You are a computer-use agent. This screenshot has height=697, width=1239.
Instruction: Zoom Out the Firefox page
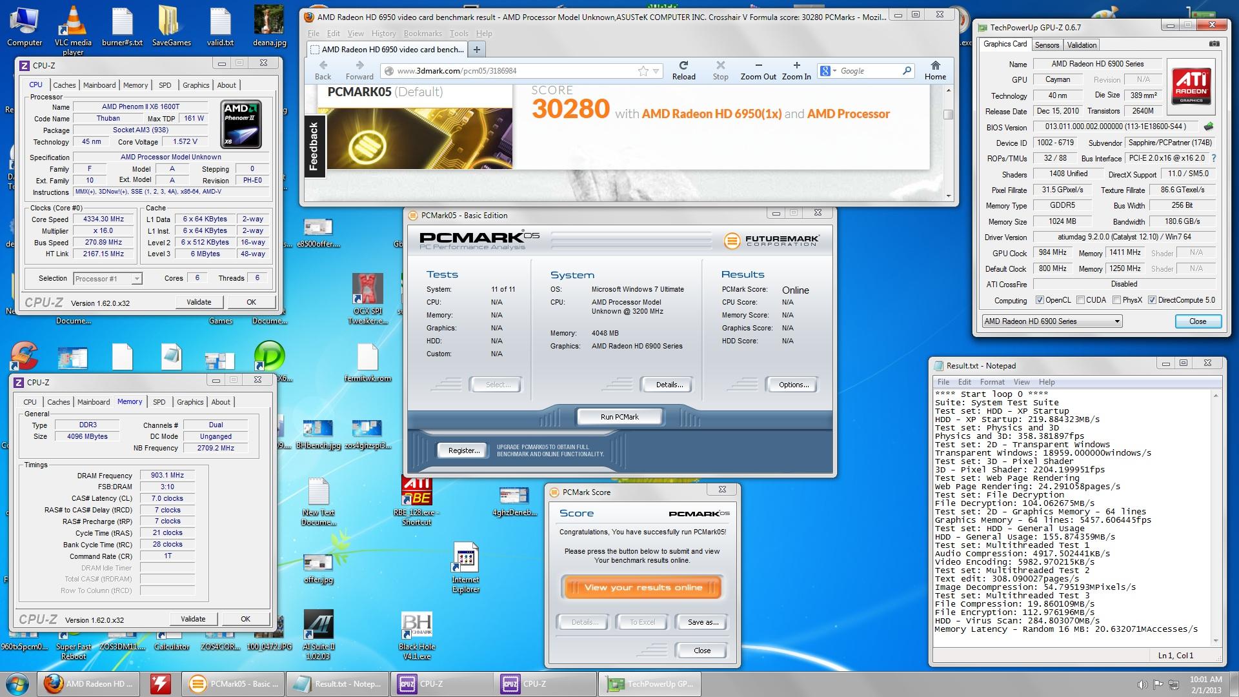pyautogui.click(x=758, y=70)
